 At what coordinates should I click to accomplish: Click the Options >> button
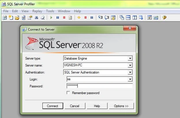pos(121,106)
